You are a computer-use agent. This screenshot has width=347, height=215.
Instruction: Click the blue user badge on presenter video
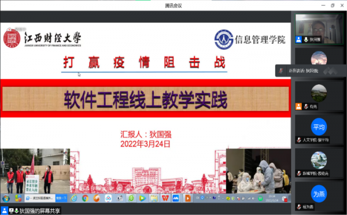(298, 40)
